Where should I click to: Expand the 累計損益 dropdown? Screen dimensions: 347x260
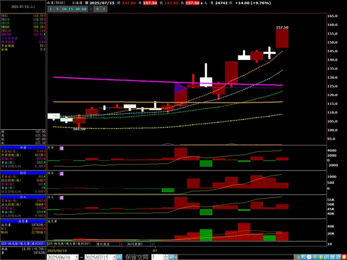coord(121,244)
